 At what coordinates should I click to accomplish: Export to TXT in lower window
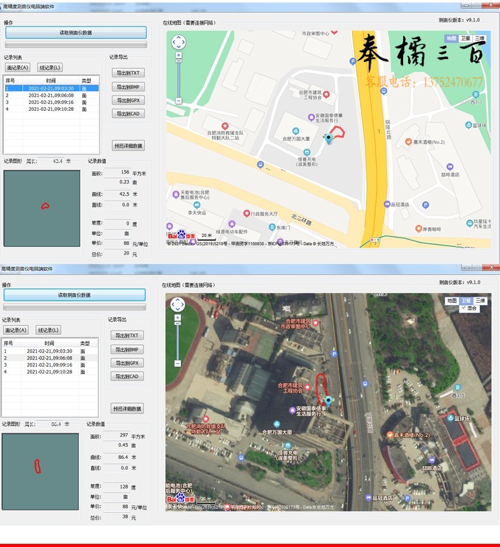pos(127,336)
